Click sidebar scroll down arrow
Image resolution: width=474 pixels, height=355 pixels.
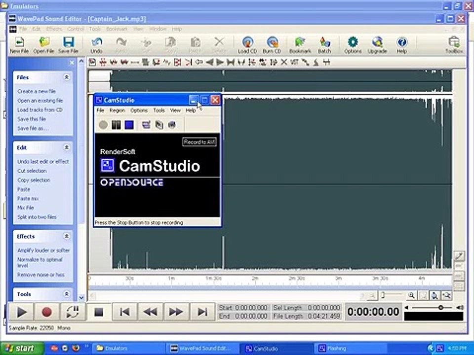pyautogui.click(x=81, y=298)
